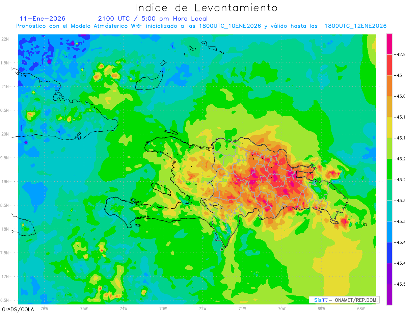Click the '22N' latitude label
This screenshot has height=313, width=405.
click(6, 39)
